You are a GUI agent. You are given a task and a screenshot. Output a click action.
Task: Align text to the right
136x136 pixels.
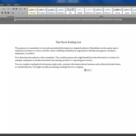coord(5,13)
